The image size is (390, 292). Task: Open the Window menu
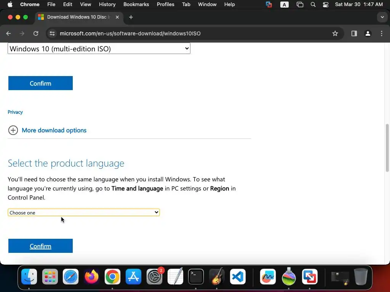207,5
